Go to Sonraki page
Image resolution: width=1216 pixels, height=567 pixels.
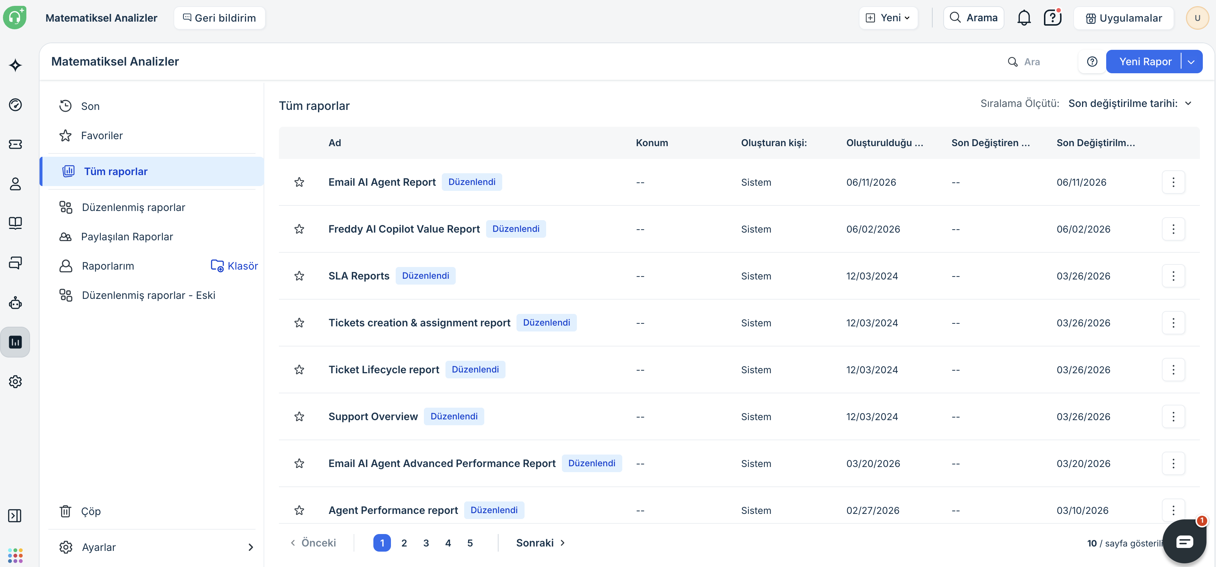pos(541,543)
